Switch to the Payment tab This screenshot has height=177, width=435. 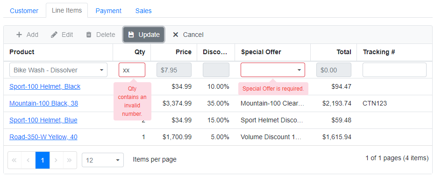[x=108, y=11]
